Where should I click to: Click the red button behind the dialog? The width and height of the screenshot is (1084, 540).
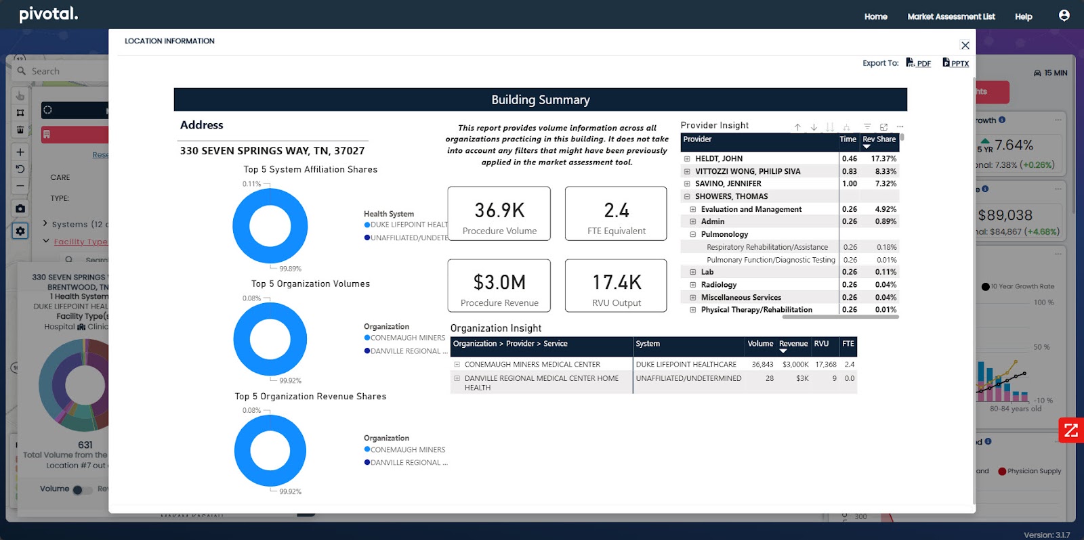992,92
